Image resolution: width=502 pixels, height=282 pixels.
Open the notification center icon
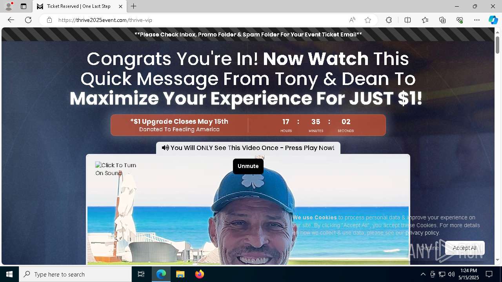(489, 274)
